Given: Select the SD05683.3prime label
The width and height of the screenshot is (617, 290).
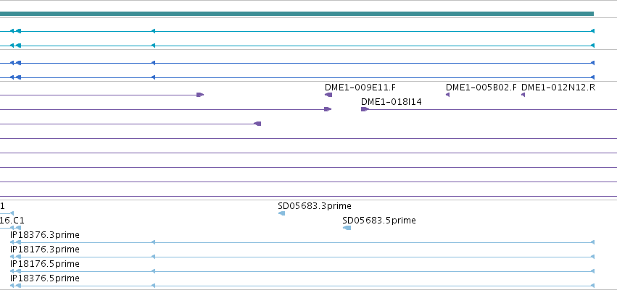Looking at the screenshot, I should [315, 205].
